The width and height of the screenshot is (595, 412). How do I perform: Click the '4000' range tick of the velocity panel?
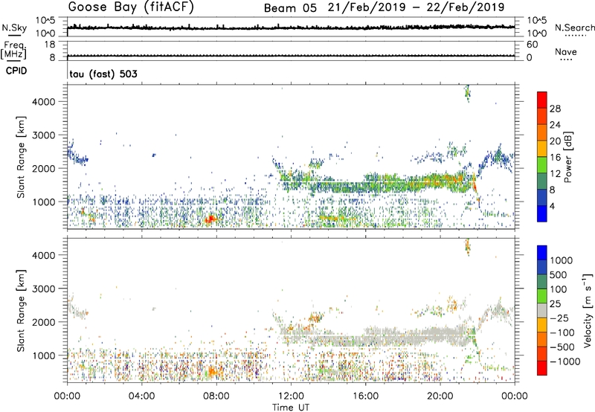pyautogui.click(x=43, y=255)
